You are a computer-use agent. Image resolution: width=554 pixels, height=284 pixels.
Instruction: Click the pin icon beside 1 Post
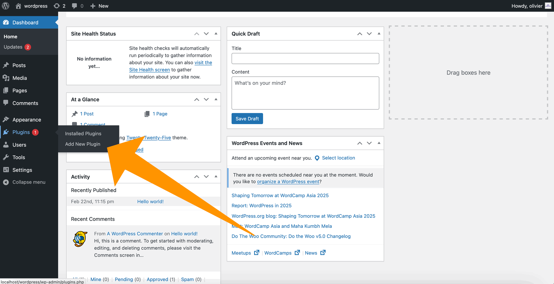tap(75, 114)
